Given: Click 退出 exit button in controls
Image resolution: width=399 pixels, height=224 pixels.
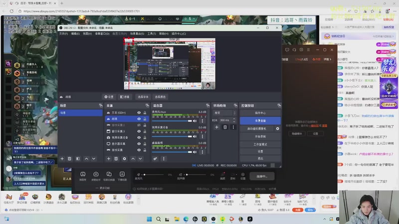Looking at the screenshot, I should click(260, 158).
